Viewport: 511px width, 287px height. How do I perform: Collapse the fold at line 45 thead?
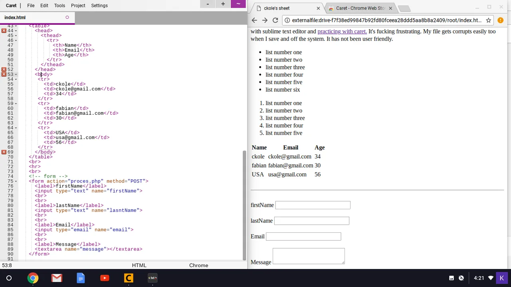tap(16, 35)
